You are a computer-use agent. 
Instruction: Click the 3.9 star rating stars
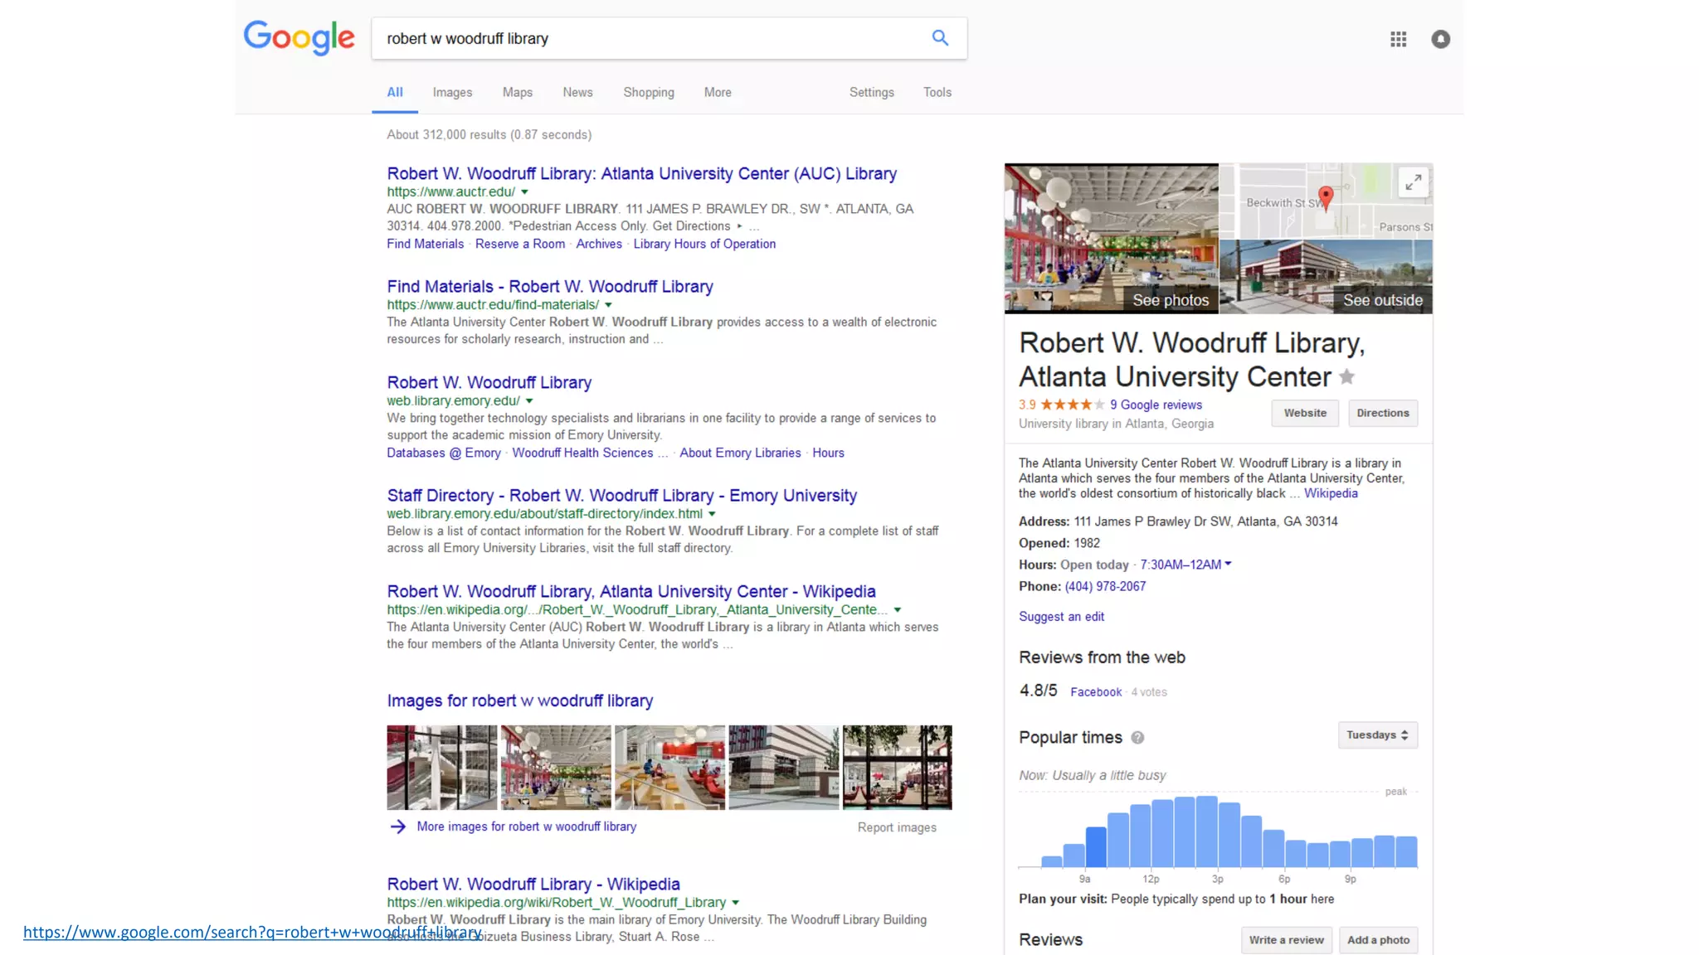coord(1072,405)
